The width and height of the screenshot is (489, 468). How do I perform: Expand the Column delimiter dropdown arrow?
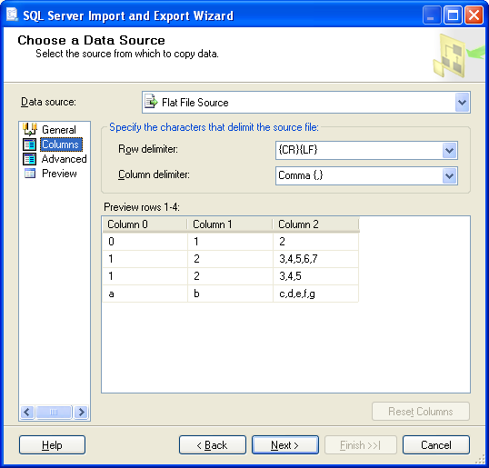(x=449, y=176)
